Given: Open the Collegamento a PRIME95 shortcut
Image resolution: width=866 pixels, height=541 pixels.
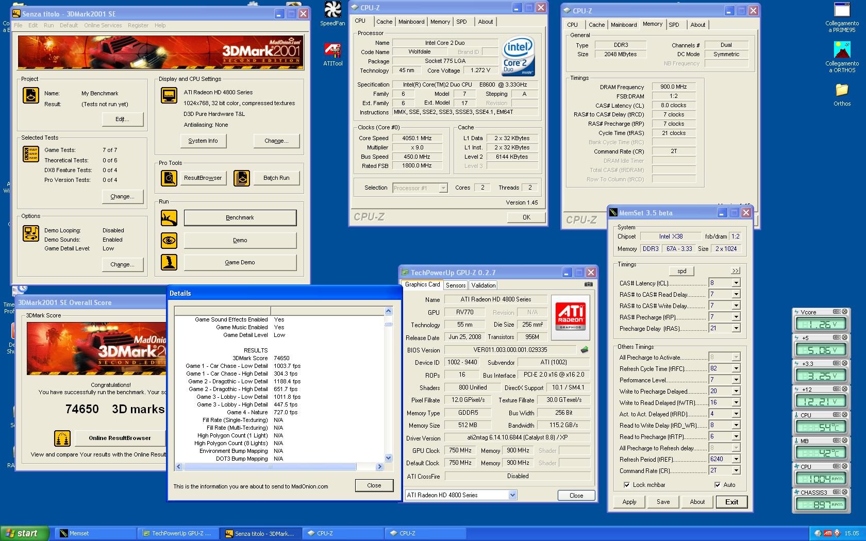Looking at the screenshot, I should (x=842, y=17).
